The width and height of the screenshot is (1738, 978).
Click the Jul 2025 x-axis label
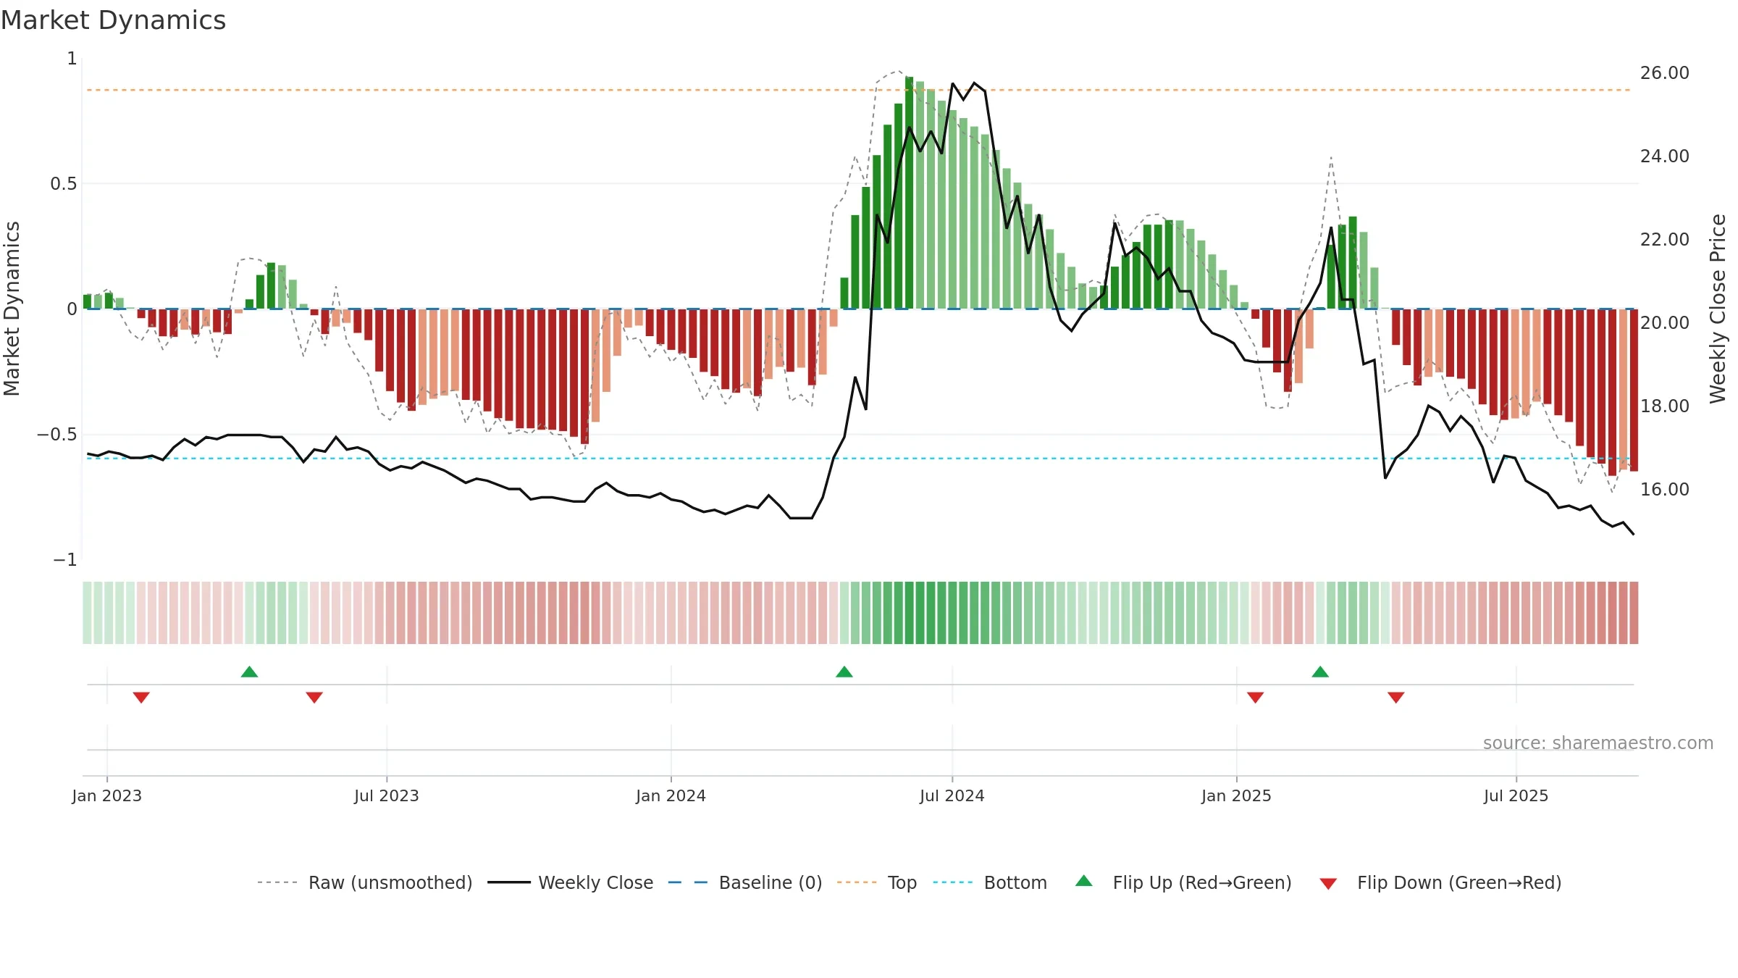pyautogui.click(x=1516, y=795)
